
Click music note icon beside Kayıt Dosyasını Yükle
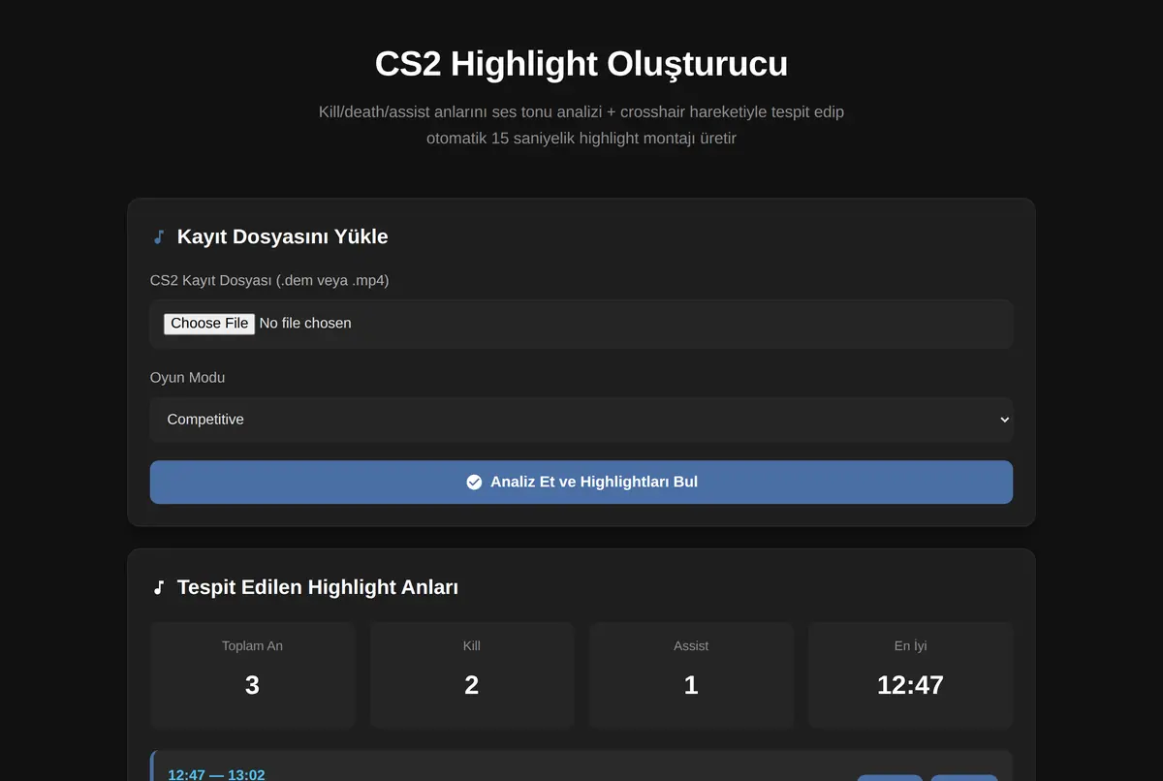click(159, 237)
